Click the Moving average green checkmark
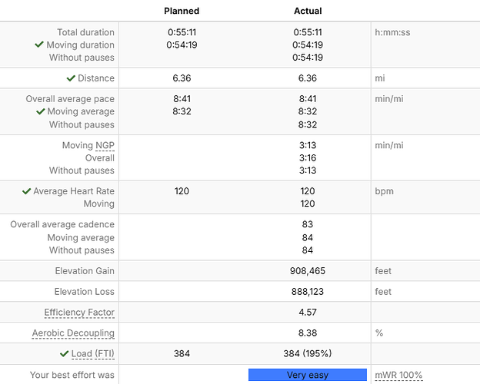Screen dimensions: 480x384 coord(40,112)
